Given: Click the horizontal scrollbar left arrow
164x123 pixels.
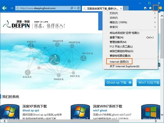Looking at the screenshot, I should point(5,121).
